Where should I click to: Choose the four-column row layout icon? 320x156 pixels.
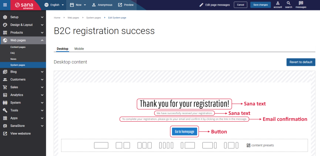pyautogui.click(x=166, y=145)
